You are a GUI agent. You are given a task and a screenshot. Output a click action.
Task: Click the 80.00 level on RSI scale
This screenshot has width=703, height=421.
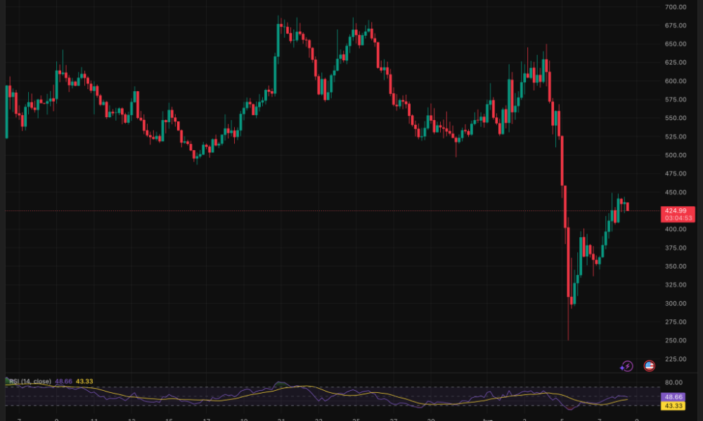point(673,382)
